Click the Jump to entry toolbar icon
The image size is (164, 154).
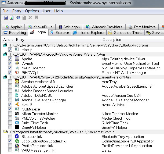point(36,18)
